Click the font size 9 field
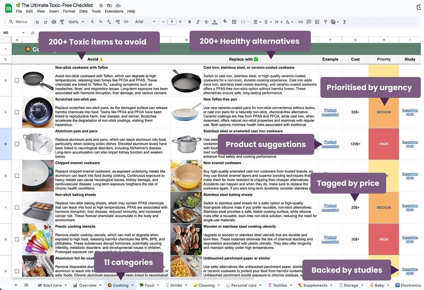Viewport: 424px width, 290px height. (172, 22)
